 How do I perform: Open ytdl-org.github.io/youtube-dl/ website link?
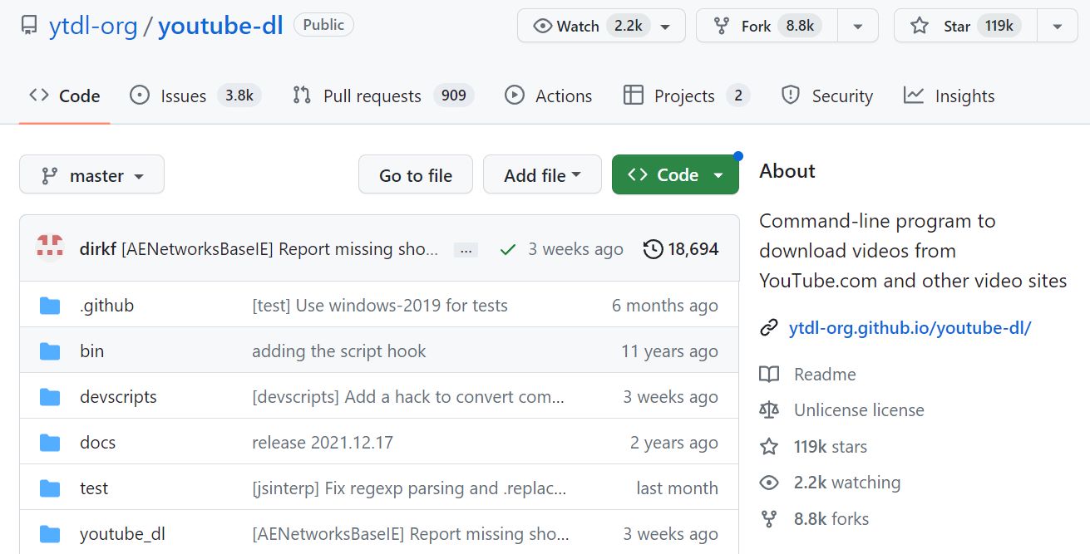910,328
